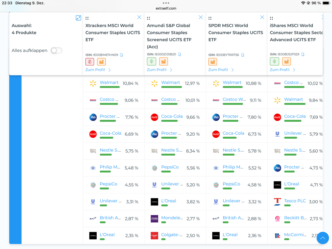Click the green weight bar under Amundi's Walmart
Viewport: 332px width, 249px height.
click(x=171, y=87)
